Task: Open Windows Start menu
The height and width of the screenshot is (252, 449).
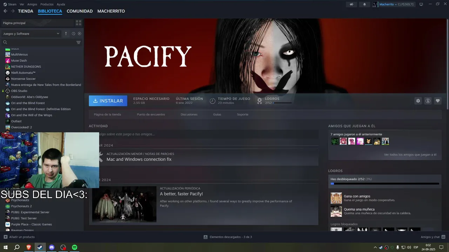Action: tap(6, 247)
